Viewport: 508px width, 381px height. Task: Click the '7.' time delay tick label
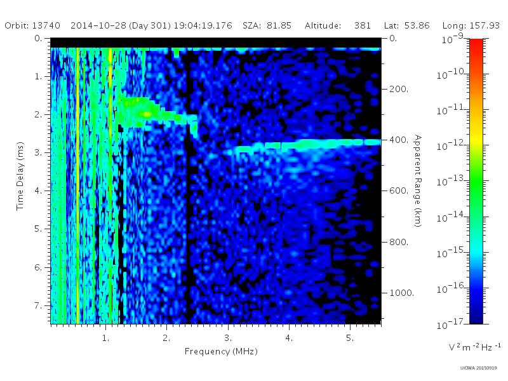click(x=38, y=305)
